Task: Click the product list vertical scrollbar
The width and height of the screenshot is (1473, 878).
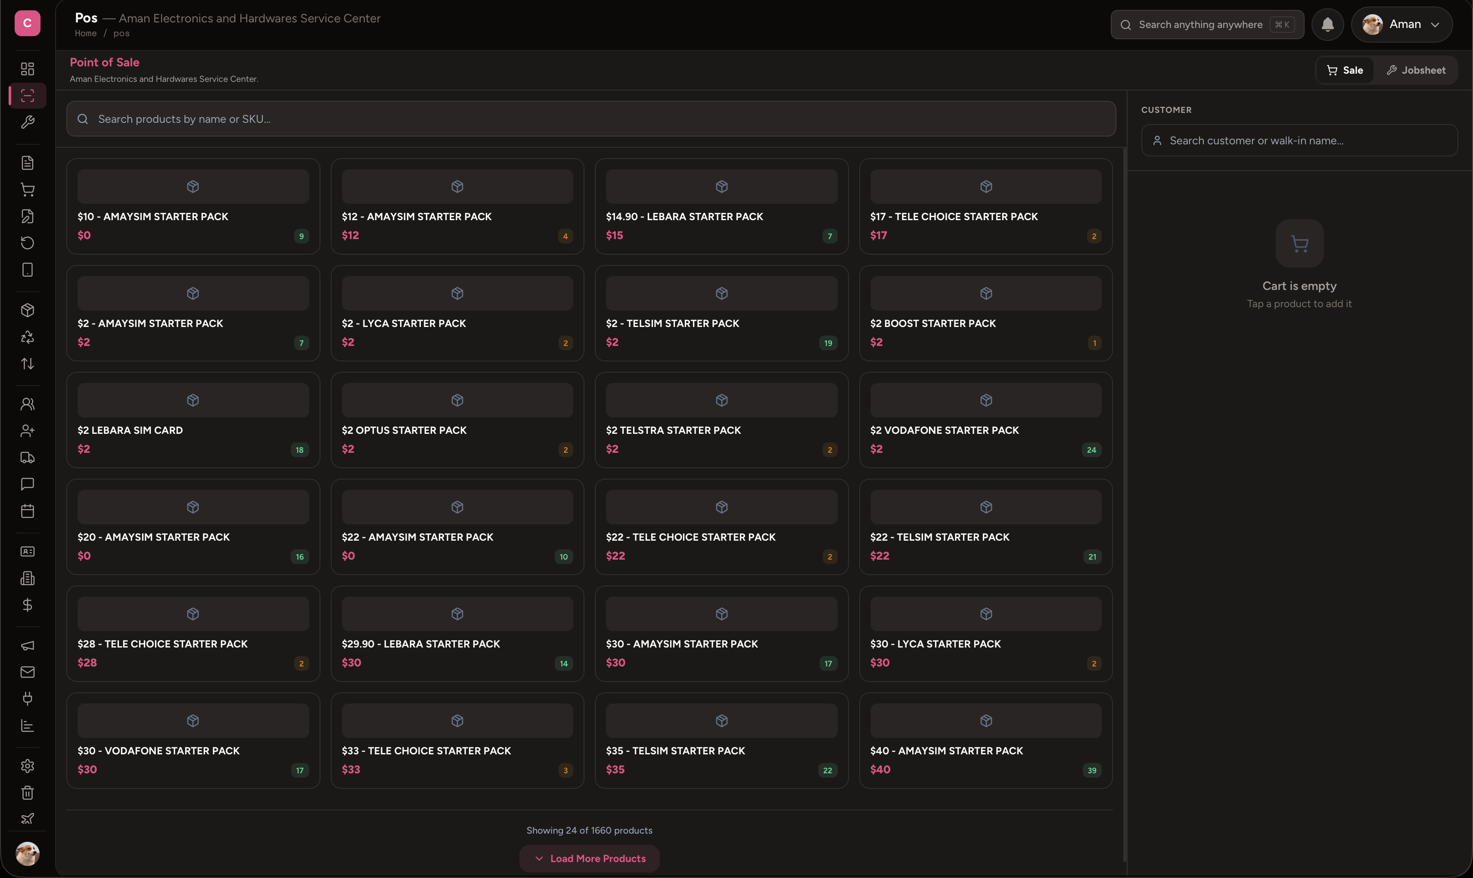Action: 1124,504
